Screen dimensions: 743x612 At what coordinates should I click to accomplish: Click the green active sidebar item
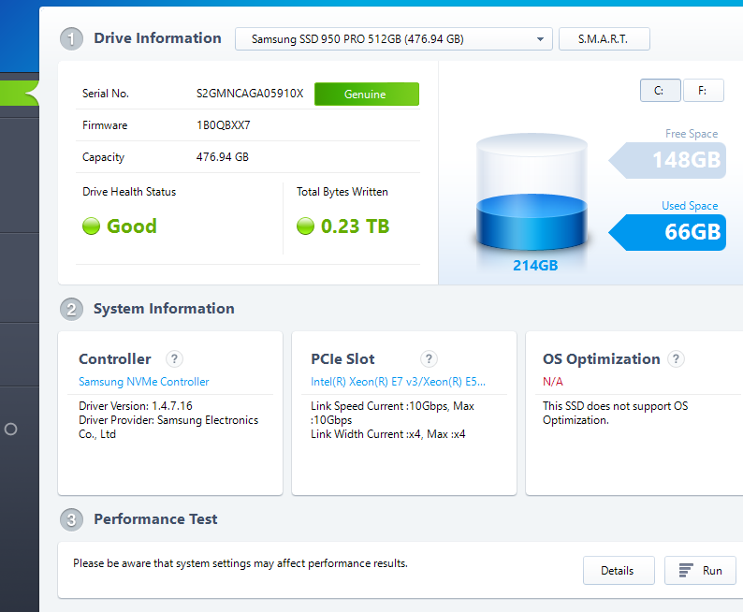coord(20,93)
